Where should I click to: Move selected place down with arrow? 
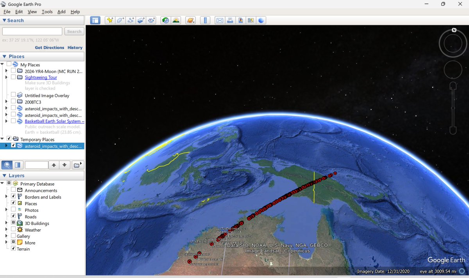coord(65,165)
